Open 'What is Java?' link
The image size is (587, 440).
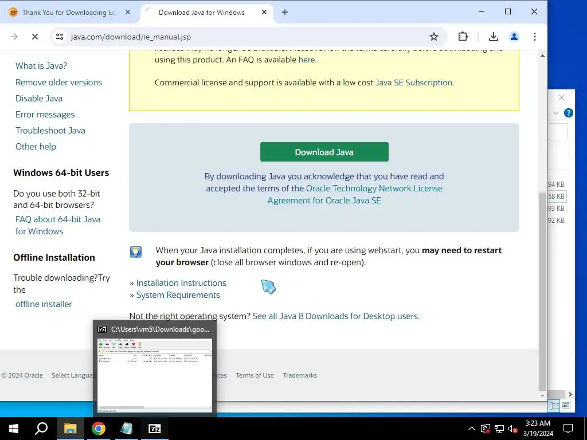click(x=41, y=66)
